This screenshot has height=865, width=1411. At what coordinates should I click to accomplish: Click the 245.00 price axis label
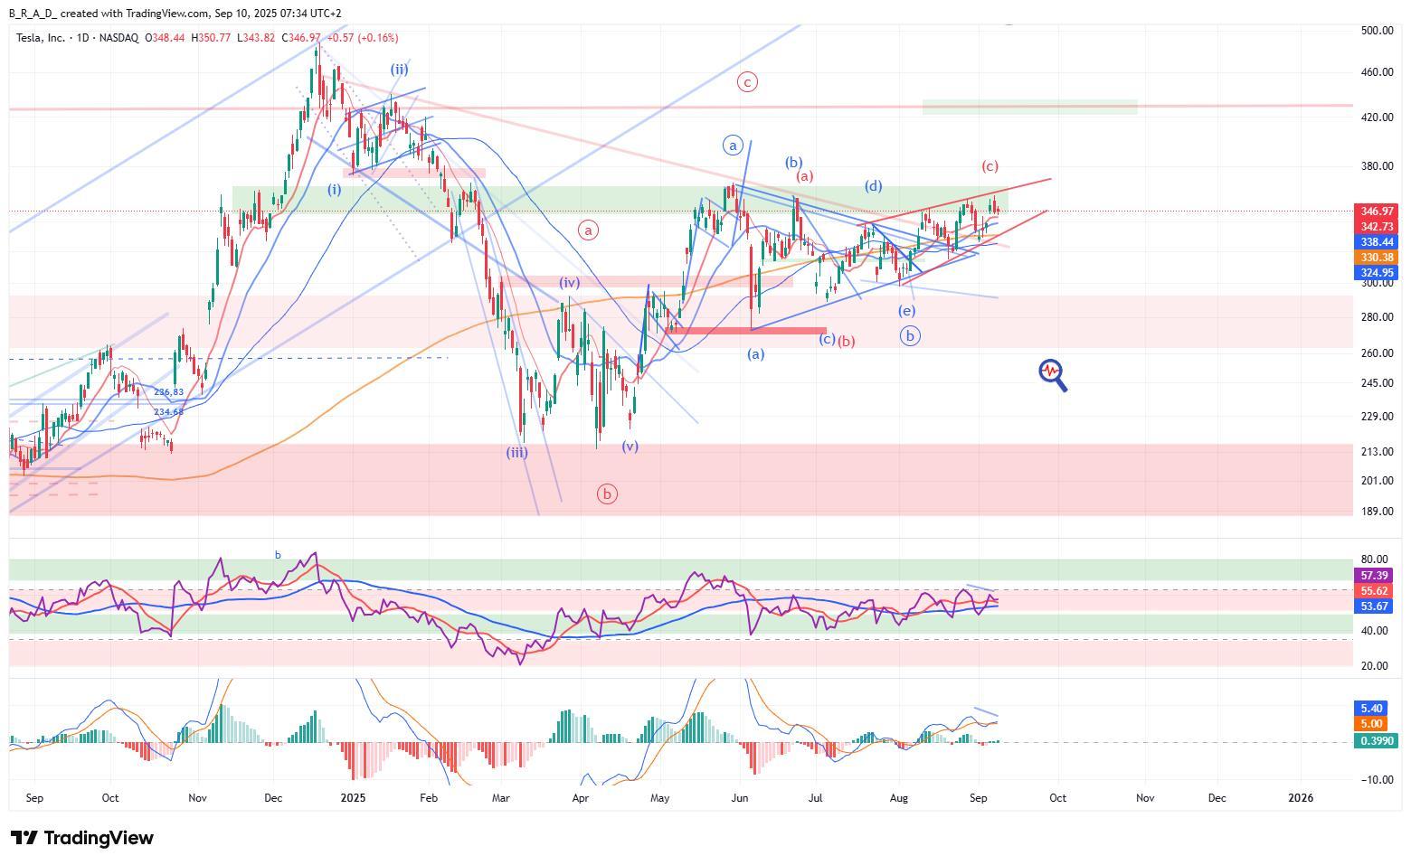click(x=1376, y=383)
